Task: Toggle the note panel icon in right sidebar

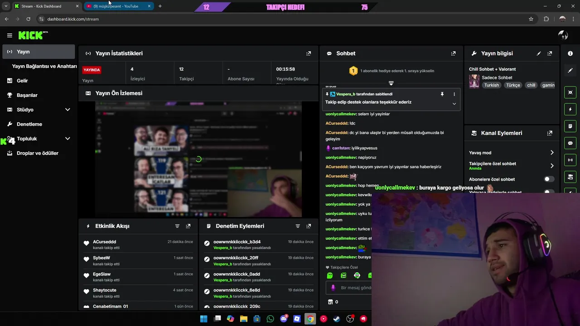Action: (x=570, y=126)
